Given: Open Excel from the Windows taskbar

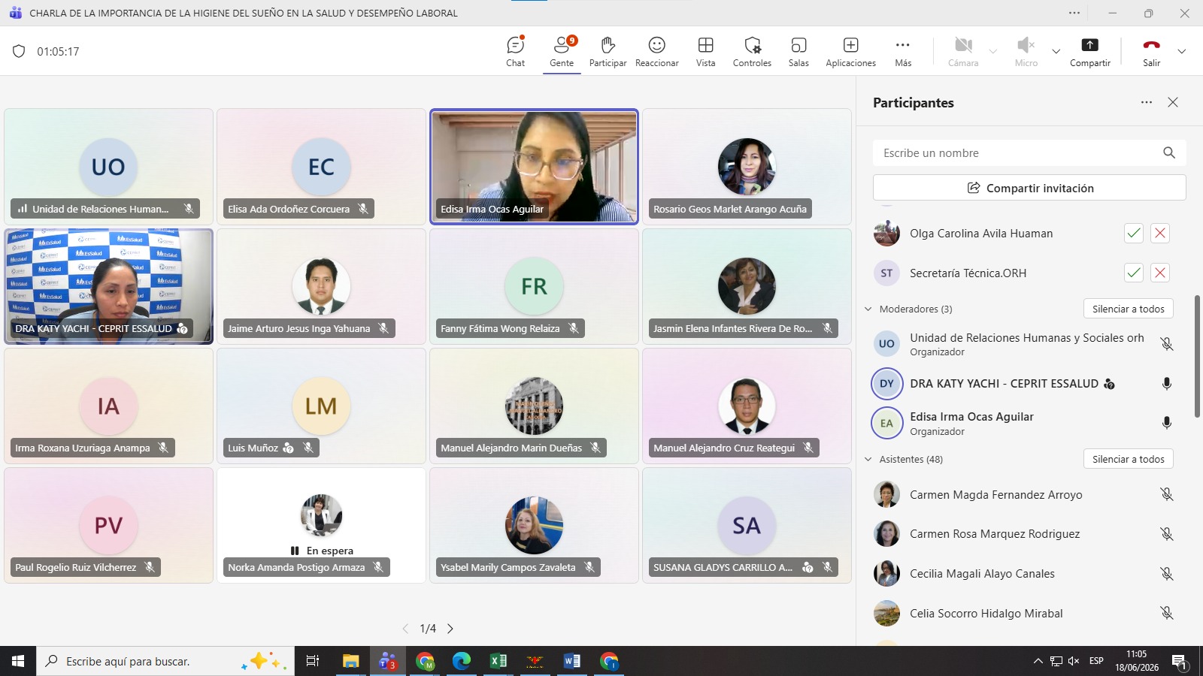Looking at the screenshot, I should coord(498,661).
